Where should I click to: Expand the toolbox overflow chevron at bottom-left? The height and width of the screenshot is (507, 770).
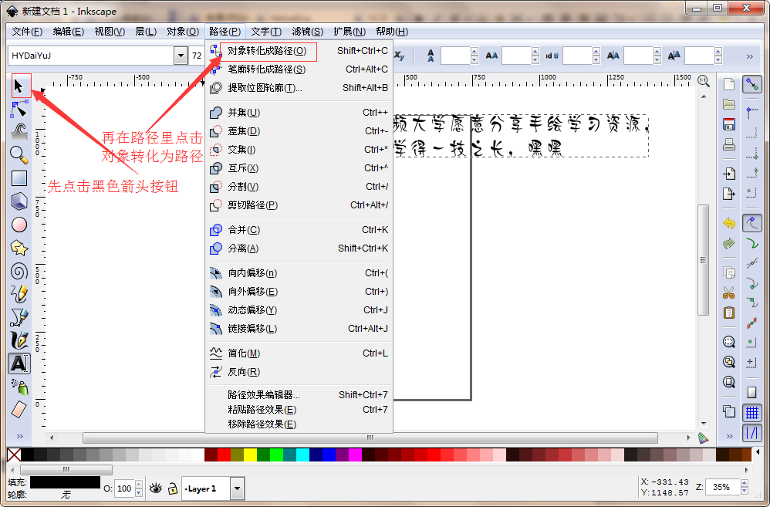point(19,437)
